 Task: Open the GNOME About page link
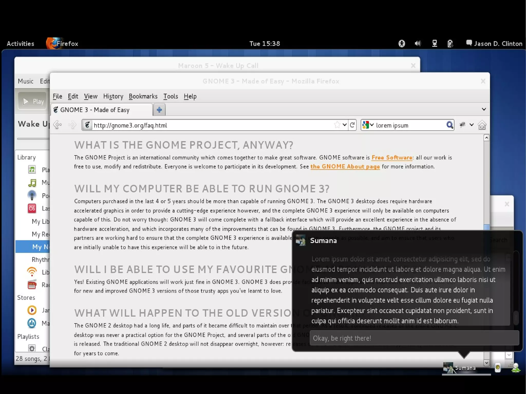[x=345, y=167]
